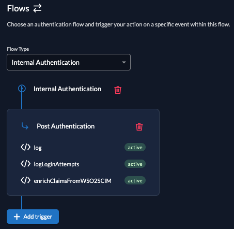
Task: Click the dropdown arrow in Flow Type field
Action: click(124, 62)
